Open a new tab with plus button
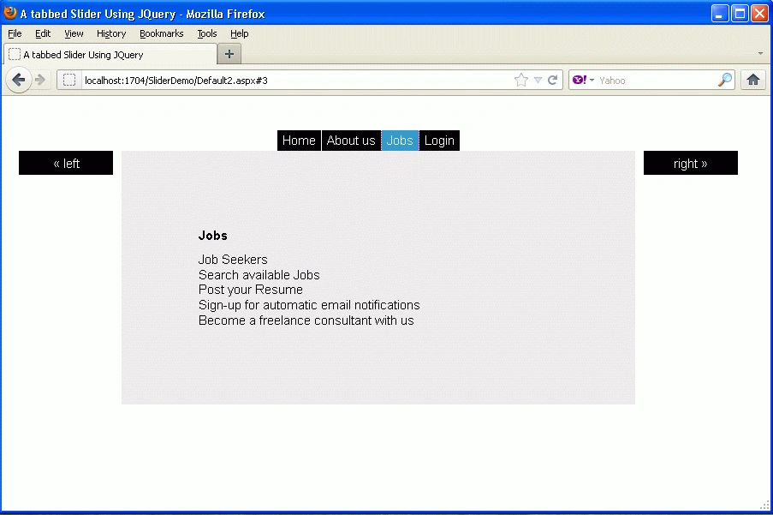This screenshot has height=515, width=773. point(229,54)
